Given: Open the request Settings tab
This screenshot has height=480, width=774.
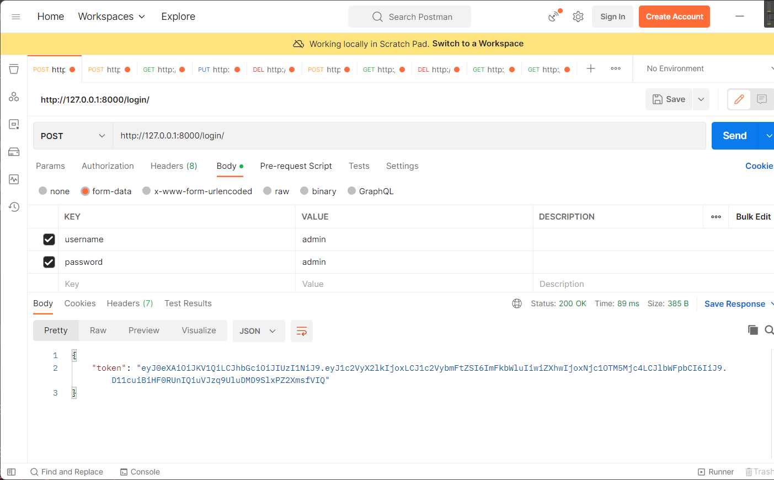Looking at the screenshot, I should (x=402, y=166).
